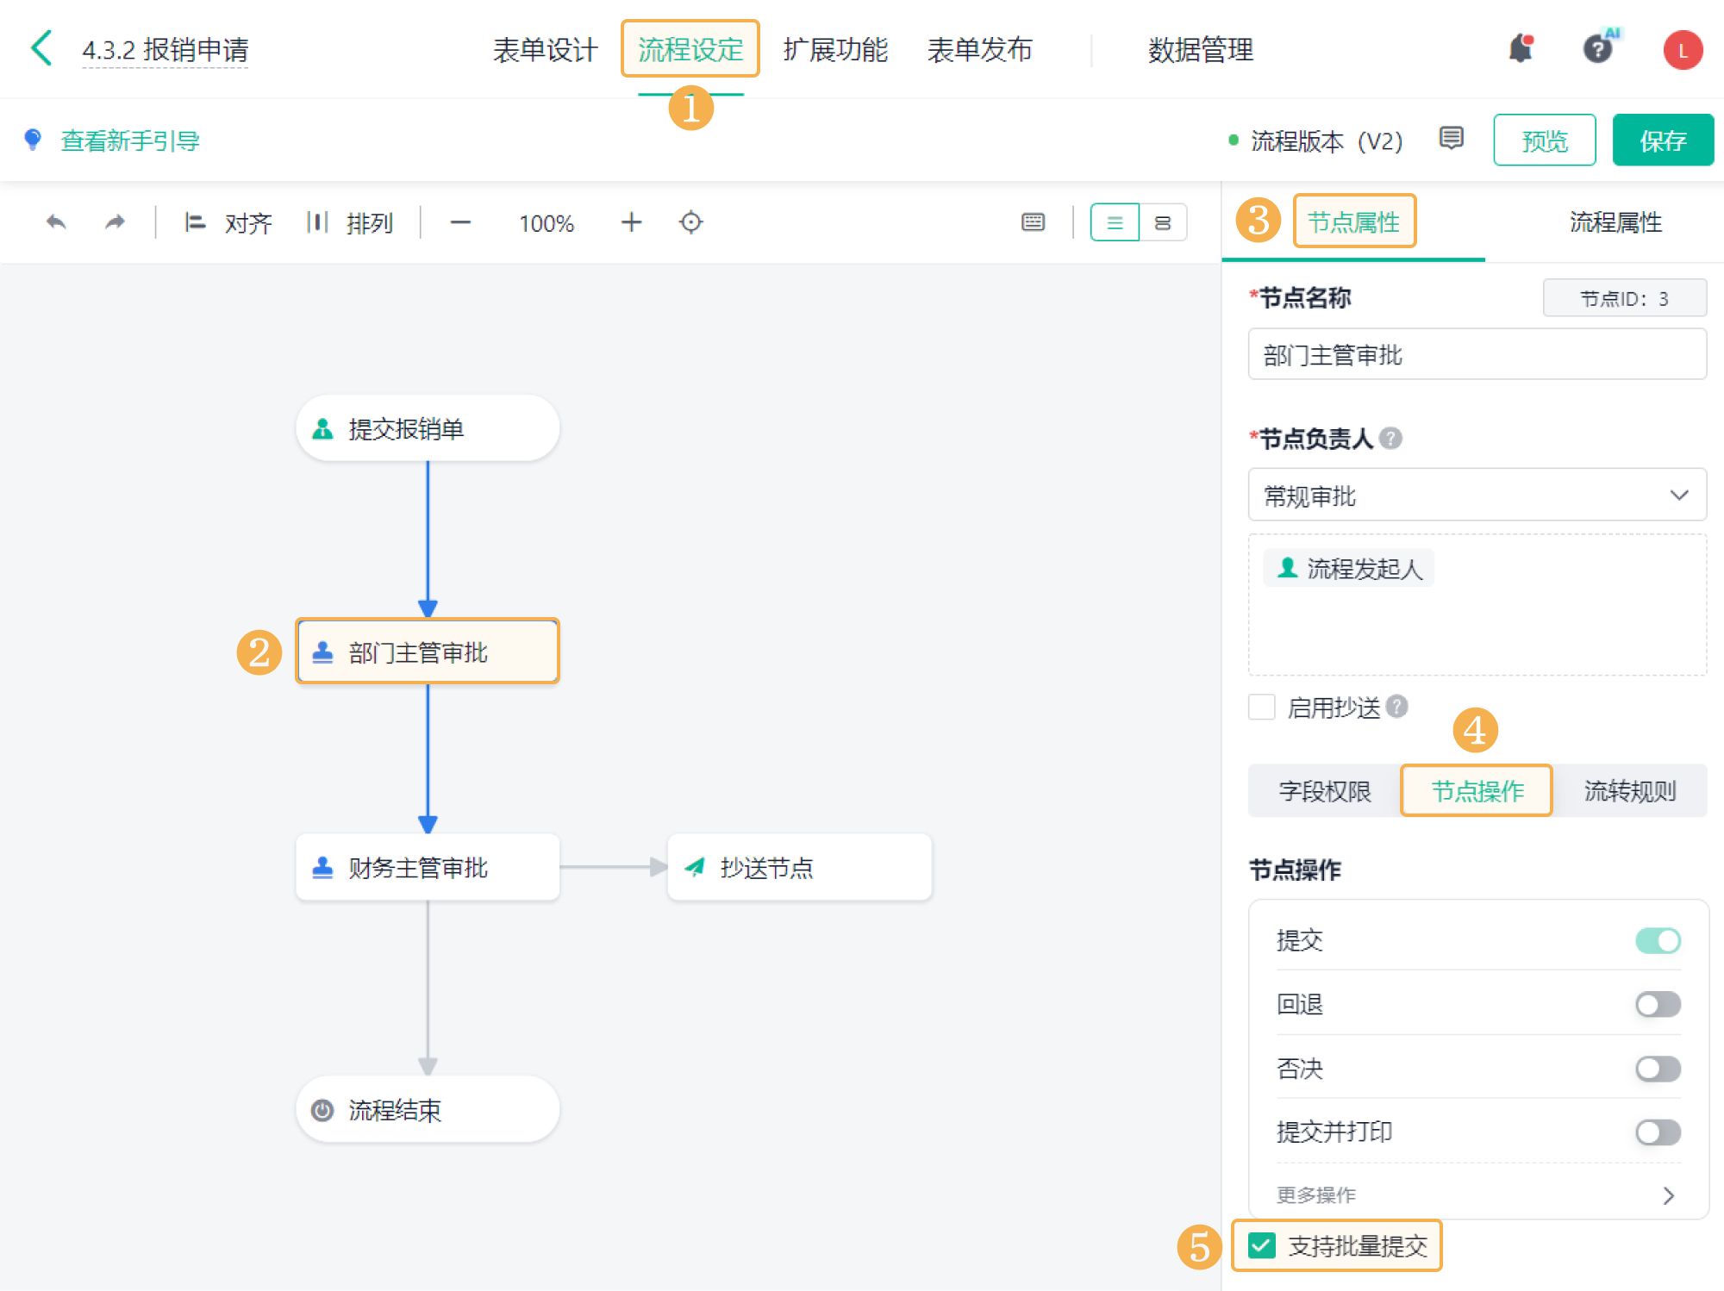Uncheck 支持批量提交 checkbox

coord(1262,1245)
